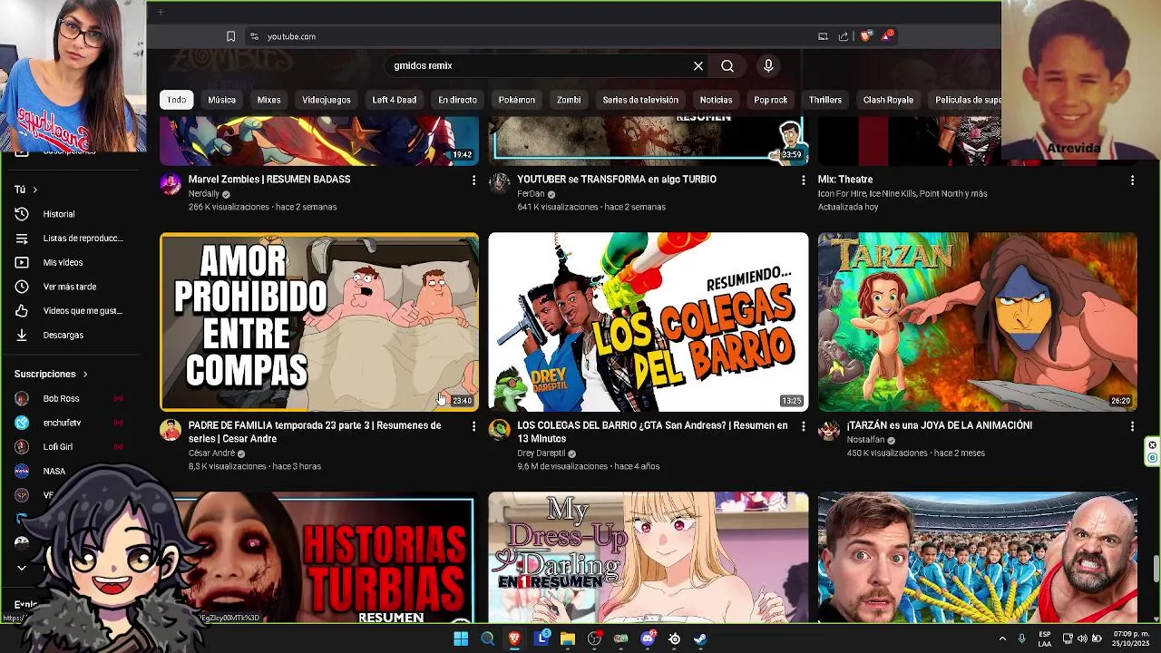Open the César André channel avatar
This screenshot has height=653, width=1161.
coord(171,430)
